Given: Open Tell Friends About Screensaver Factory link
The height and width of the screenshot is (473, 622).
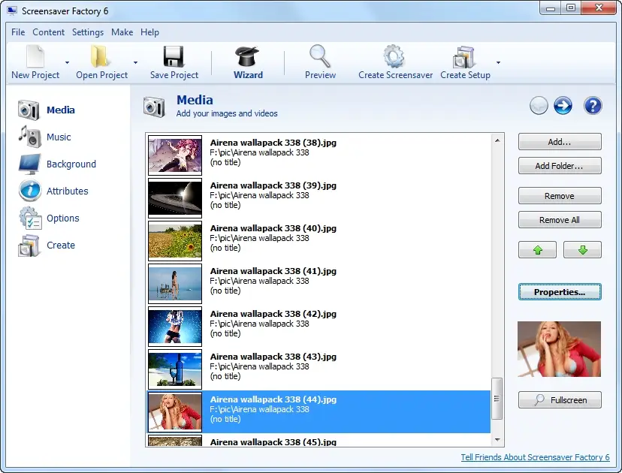Looking at the screenshot, I should pyautogui.click(x=535, y=457).
